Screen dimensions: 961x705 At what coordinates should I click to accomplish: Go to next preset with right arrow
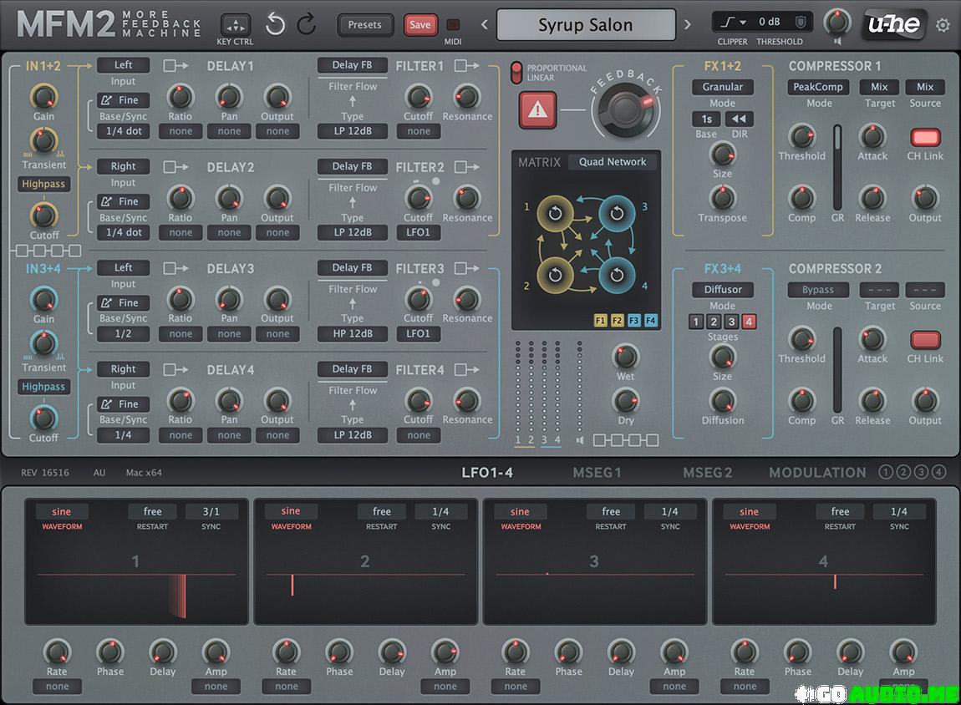pyautogui.click(x=687, y=24)
